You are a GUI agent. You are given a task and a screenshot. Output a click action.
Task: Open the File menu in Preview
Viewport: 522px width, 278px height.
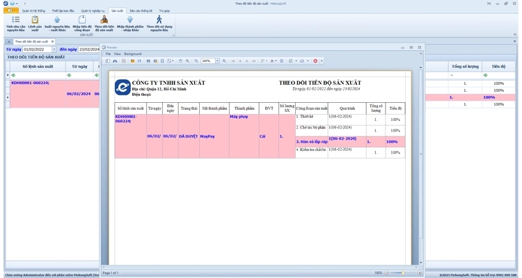pos(108,54)
